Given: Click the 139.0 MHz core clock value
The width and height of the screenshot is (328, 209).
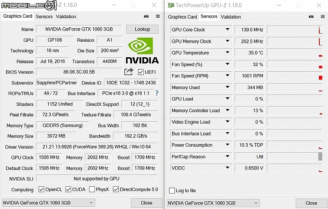Looking at the screenshot, I should (x=250, y=30).
